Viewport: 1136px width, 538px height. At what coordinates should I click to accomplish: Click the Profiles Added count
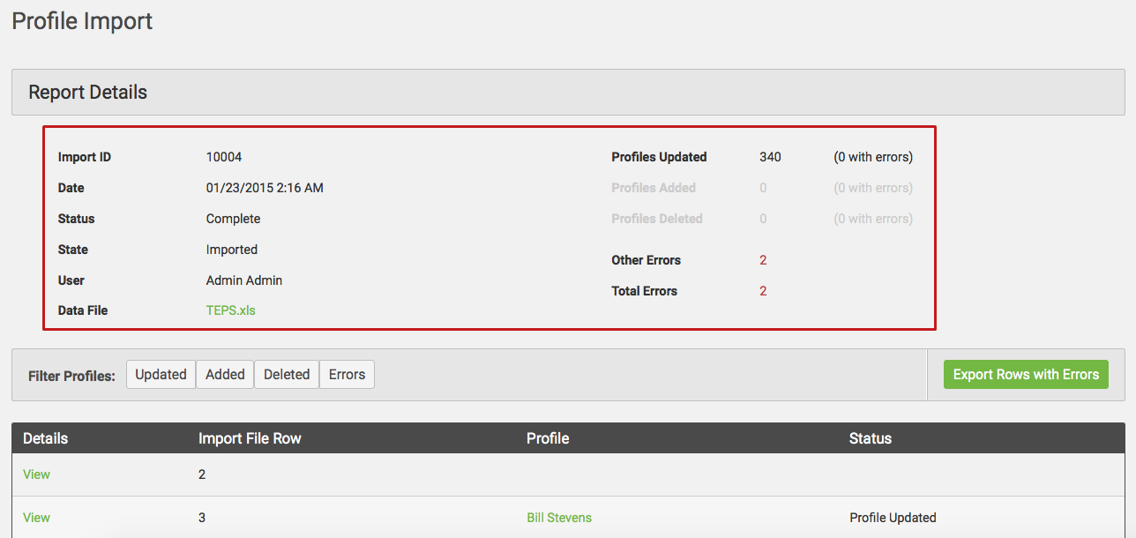point(763,188)
